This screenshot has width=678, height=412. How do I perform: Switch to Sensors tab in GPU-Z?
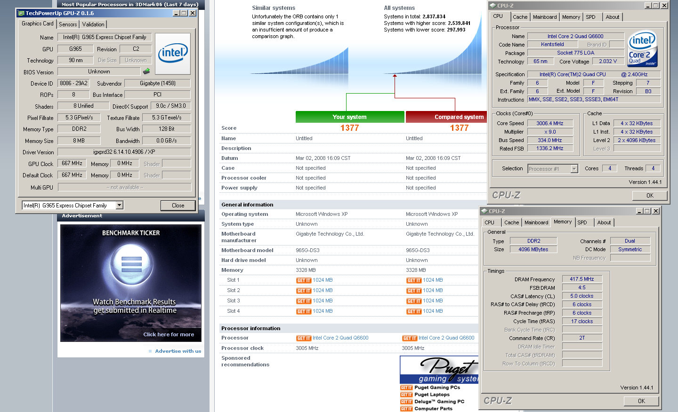click(68, 24)
